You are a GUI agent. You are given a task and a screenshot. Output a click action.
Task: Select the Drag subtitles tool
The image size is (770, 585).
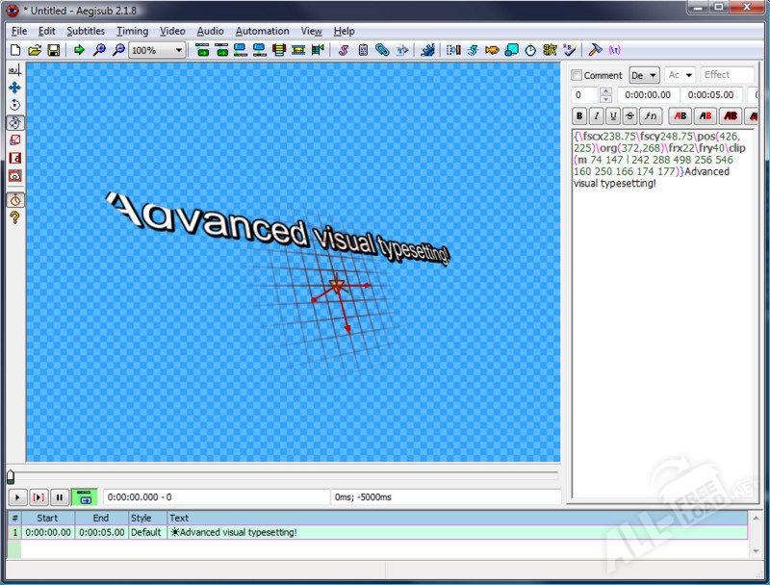[x=14, y=88]
